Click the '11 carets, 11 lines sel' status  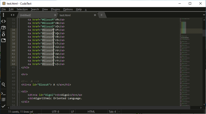21,112
